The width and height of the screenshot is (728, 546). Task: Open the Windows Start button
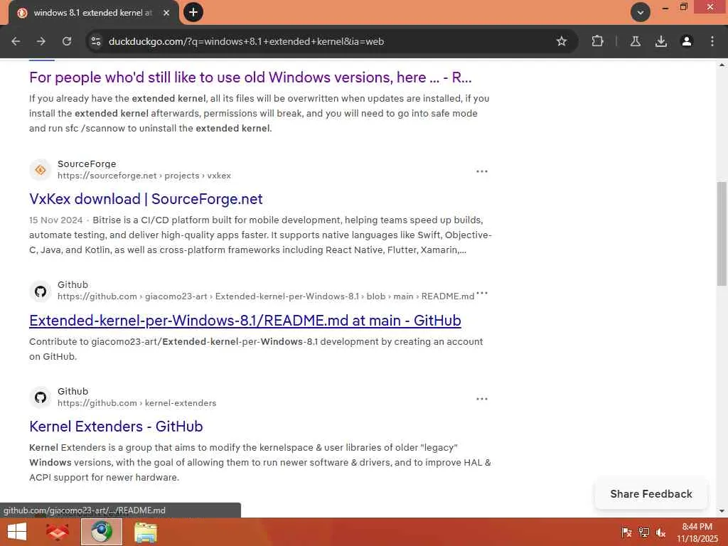pyautogui.click(x=17, y=532)
